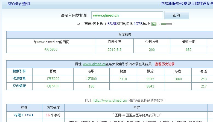This screenshot has height=122, width=213.
Task: Click the 反向链接 row label
Action: (x=19, y=86)
